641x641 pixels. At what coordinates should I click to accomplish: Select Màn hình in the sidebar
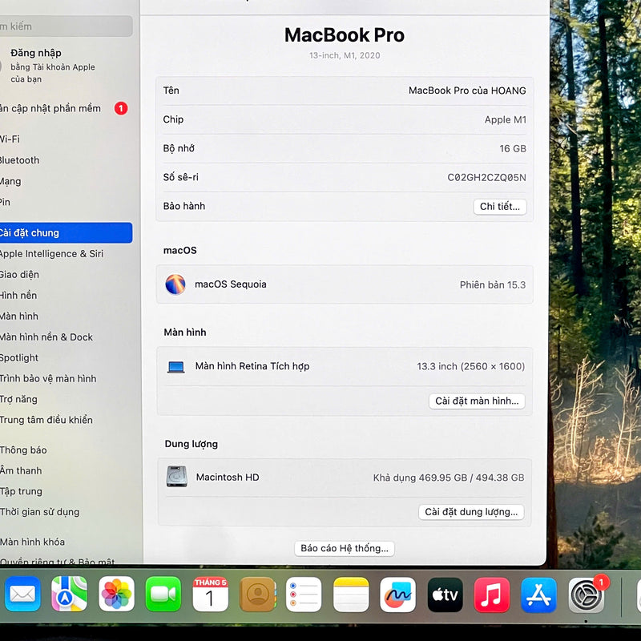click(19, 316)
